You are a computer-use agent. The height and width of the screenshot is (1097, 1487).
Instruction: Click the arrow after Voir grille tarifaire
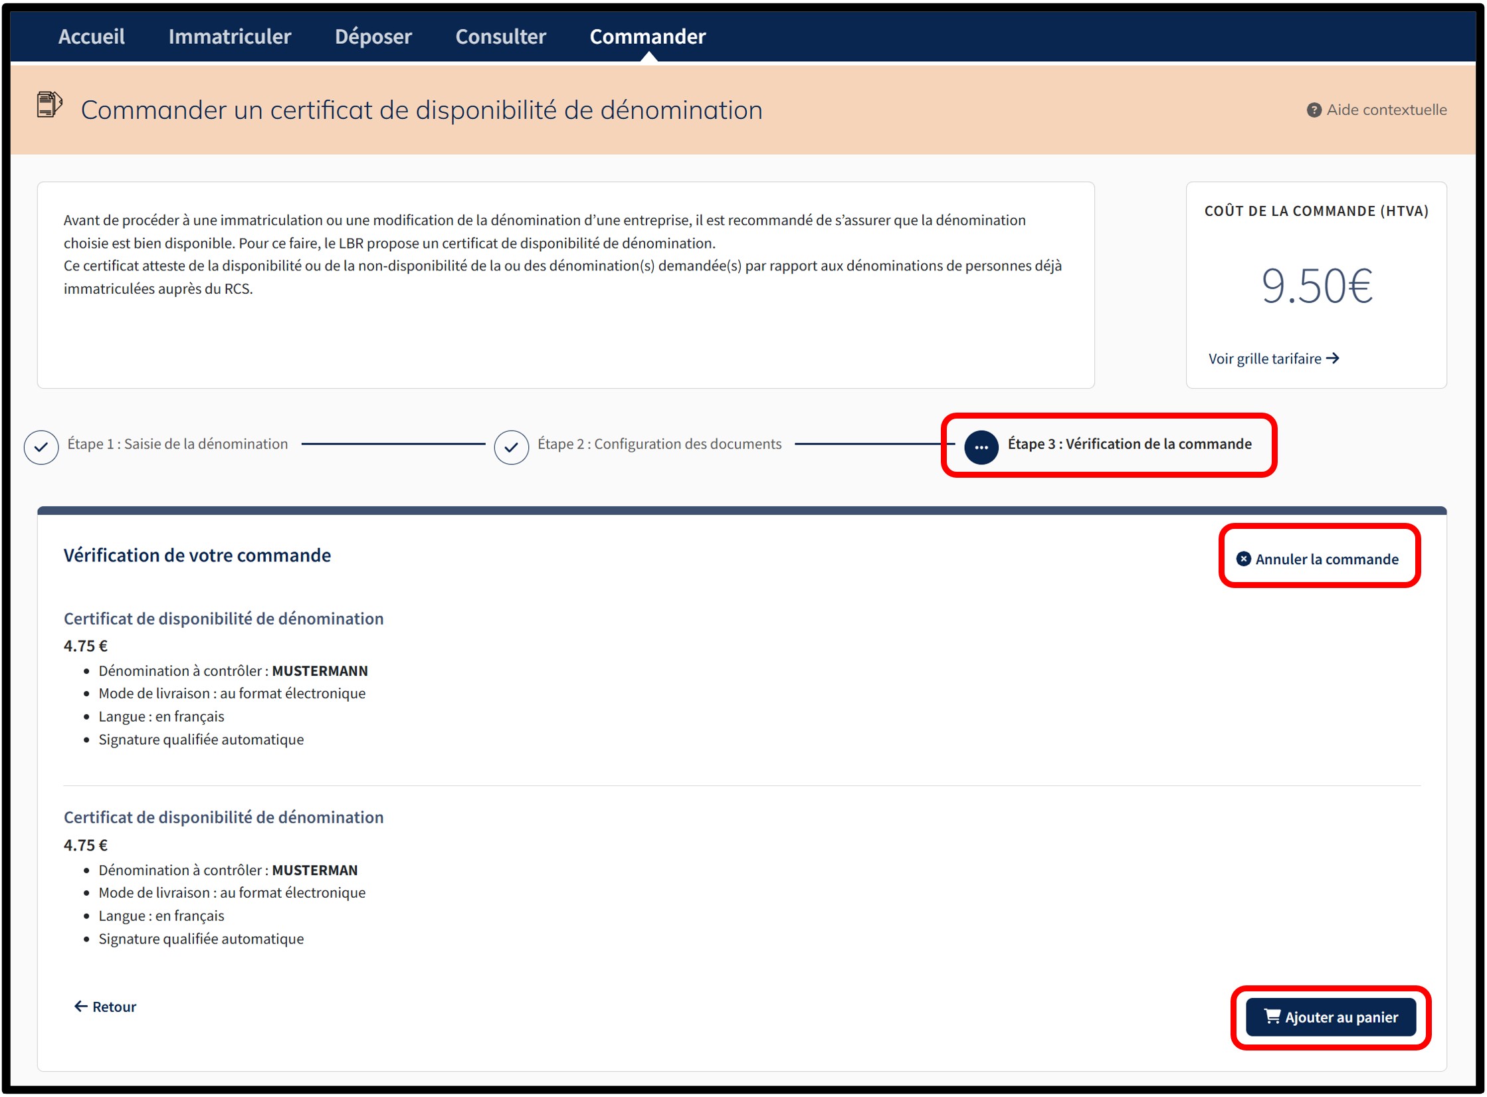point(1332,359)
